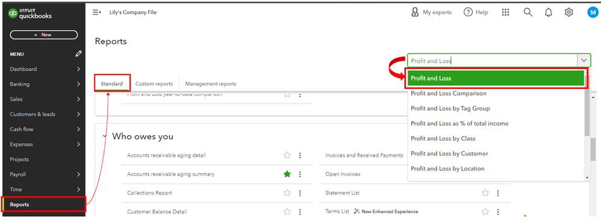Open Open Invoices report
Image resolution: width=601 pixels, height=221 pixels.
click(x=343, y=174)
